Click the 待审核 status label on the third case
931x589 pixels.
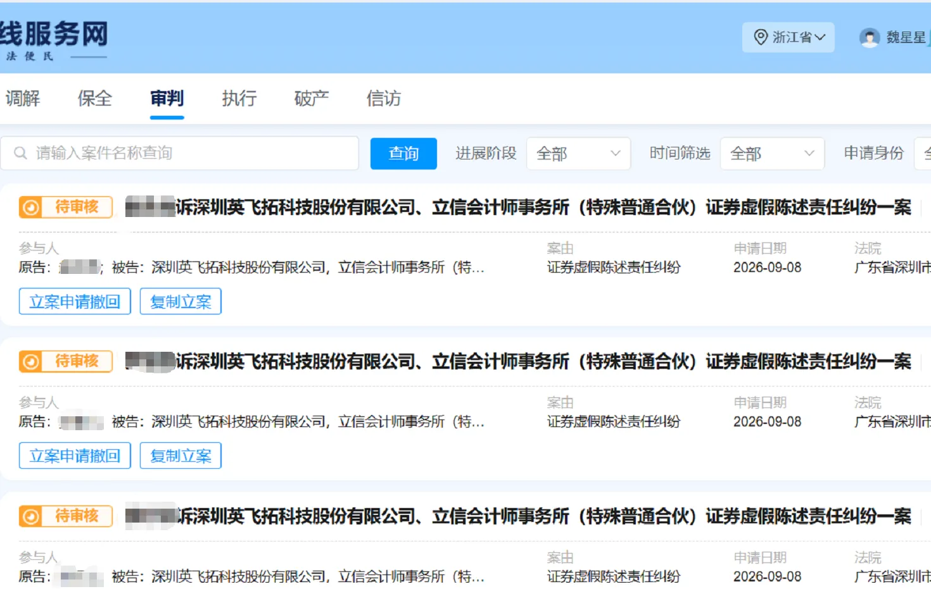click(77, 516)
